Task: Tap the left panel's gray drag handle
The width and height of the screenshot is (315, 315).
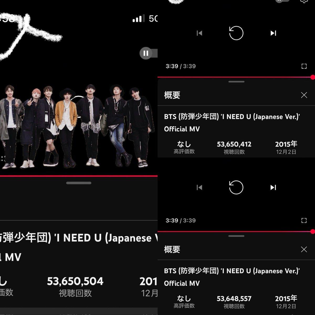Action: pyautogui.click(x=79, y=183)
